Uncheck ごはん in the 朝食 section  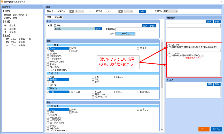(x=48, y=48)
